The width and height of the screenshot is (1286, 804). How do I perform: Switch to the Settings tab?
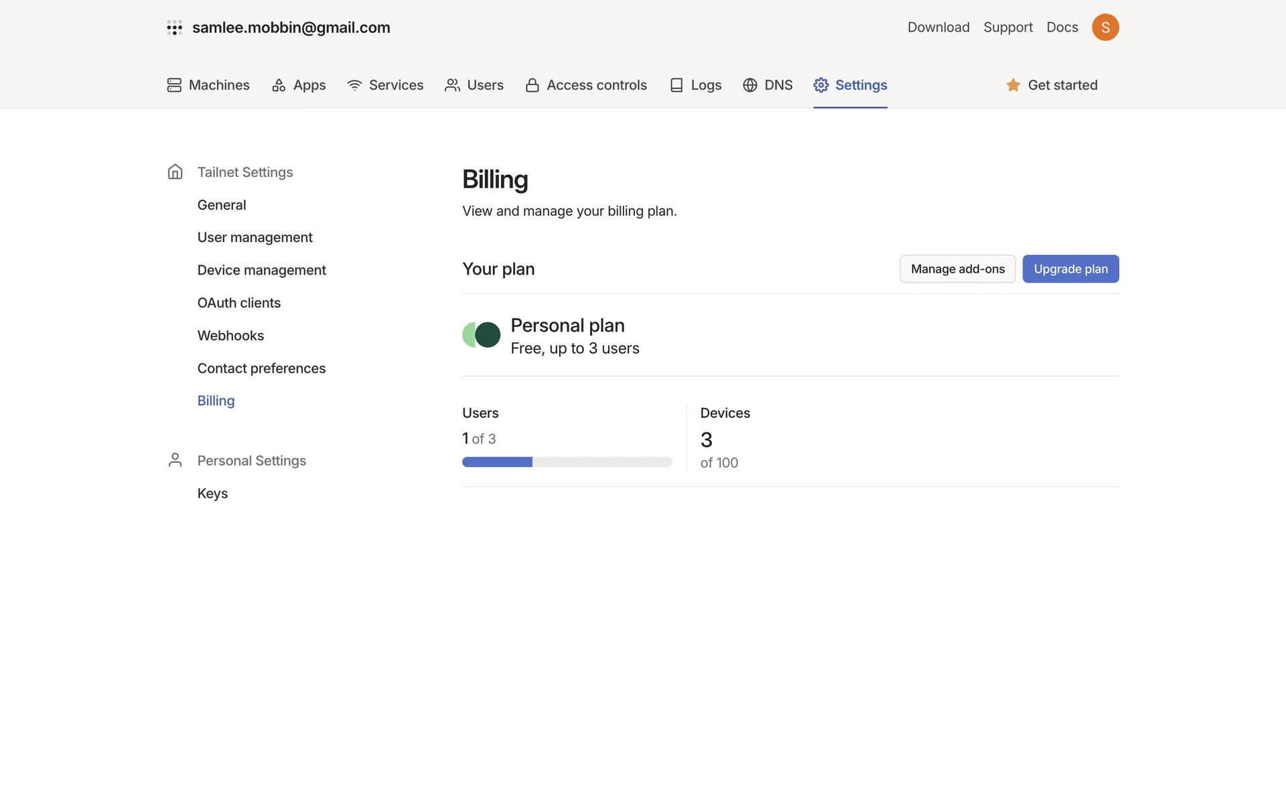point(850,85)
